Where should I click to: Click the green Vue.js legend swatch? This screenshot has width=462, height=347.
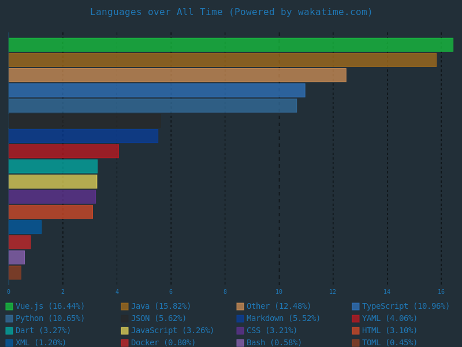[x=9, y=307]
